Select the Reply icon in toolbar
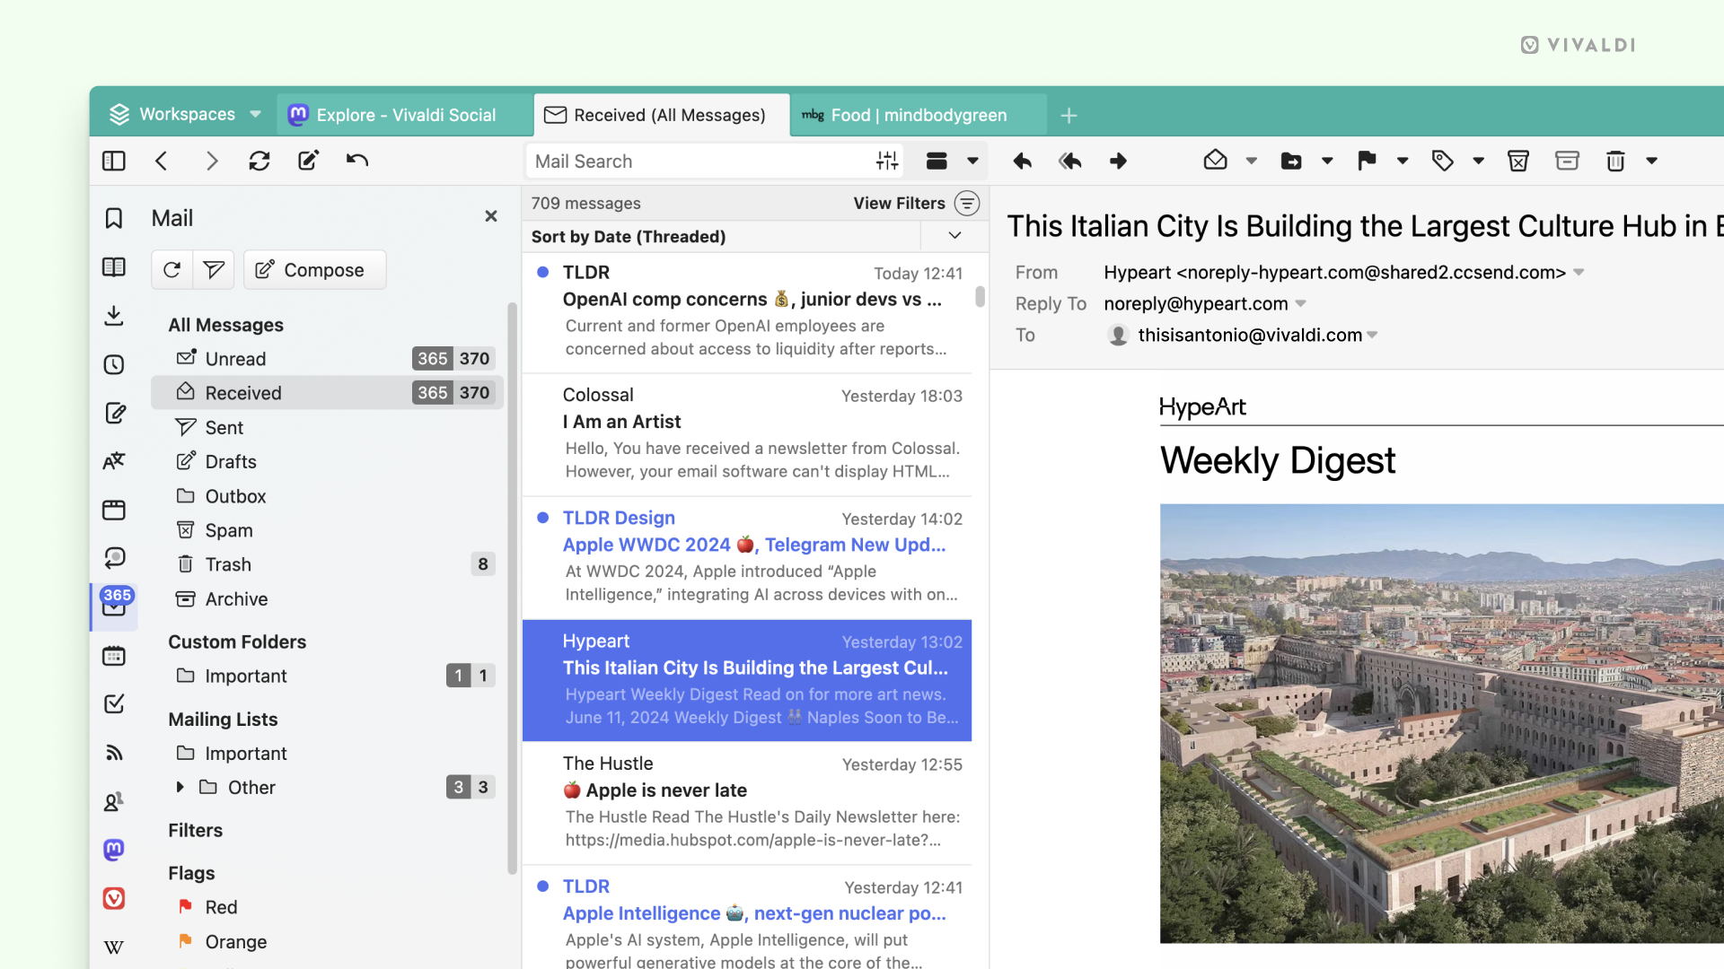 tap(1021, 161)
